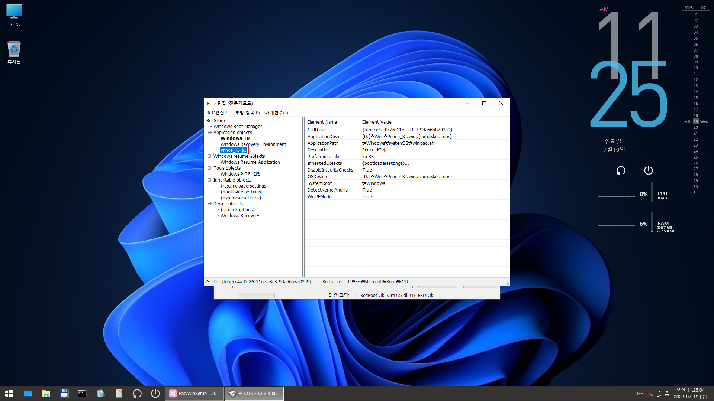Open the BCD편집(S) menu
The height and width of the screenshot is (401, 714).
click(218, 113)
